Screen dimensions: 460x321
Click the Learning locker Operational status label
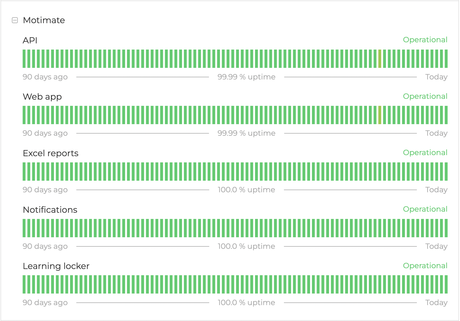[425, 266]
